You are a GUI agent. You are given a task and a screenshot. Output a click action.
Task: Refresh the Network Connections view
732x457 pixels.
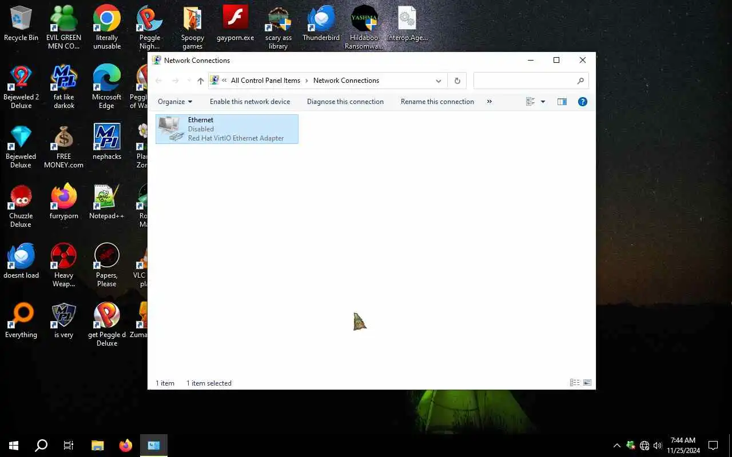click(457, 81)
